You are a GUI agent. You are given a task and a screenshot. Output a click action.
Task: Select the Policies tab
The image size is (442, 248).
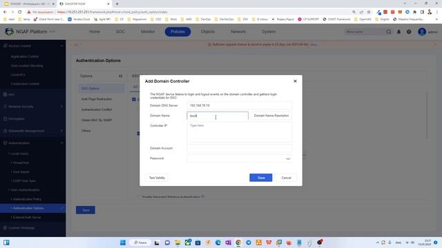click(x=177, y=32)
